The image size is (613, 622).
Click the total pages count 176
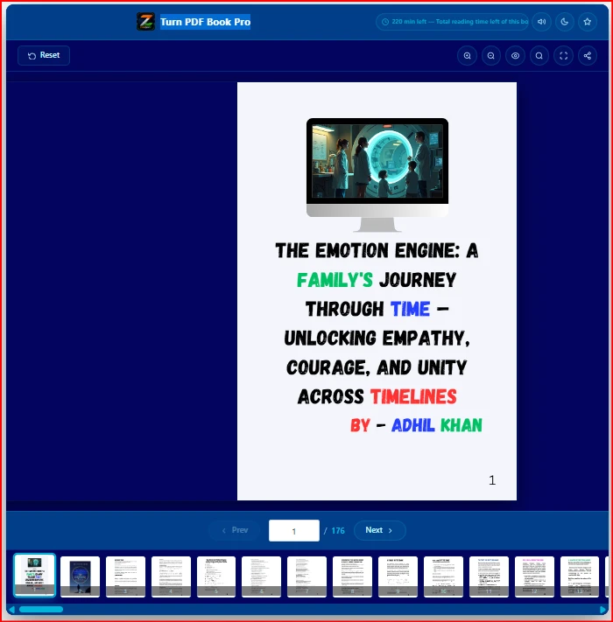[338, 531]
